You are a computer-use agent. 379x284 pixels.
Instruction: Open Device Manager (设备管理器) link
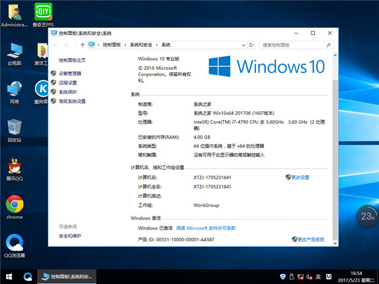coord(70,73)
